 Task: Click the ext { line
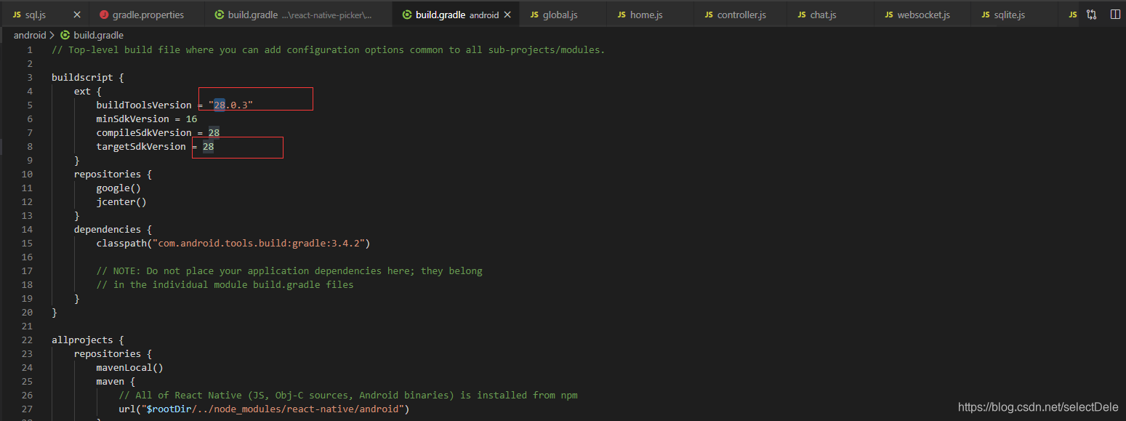(88, 91)
